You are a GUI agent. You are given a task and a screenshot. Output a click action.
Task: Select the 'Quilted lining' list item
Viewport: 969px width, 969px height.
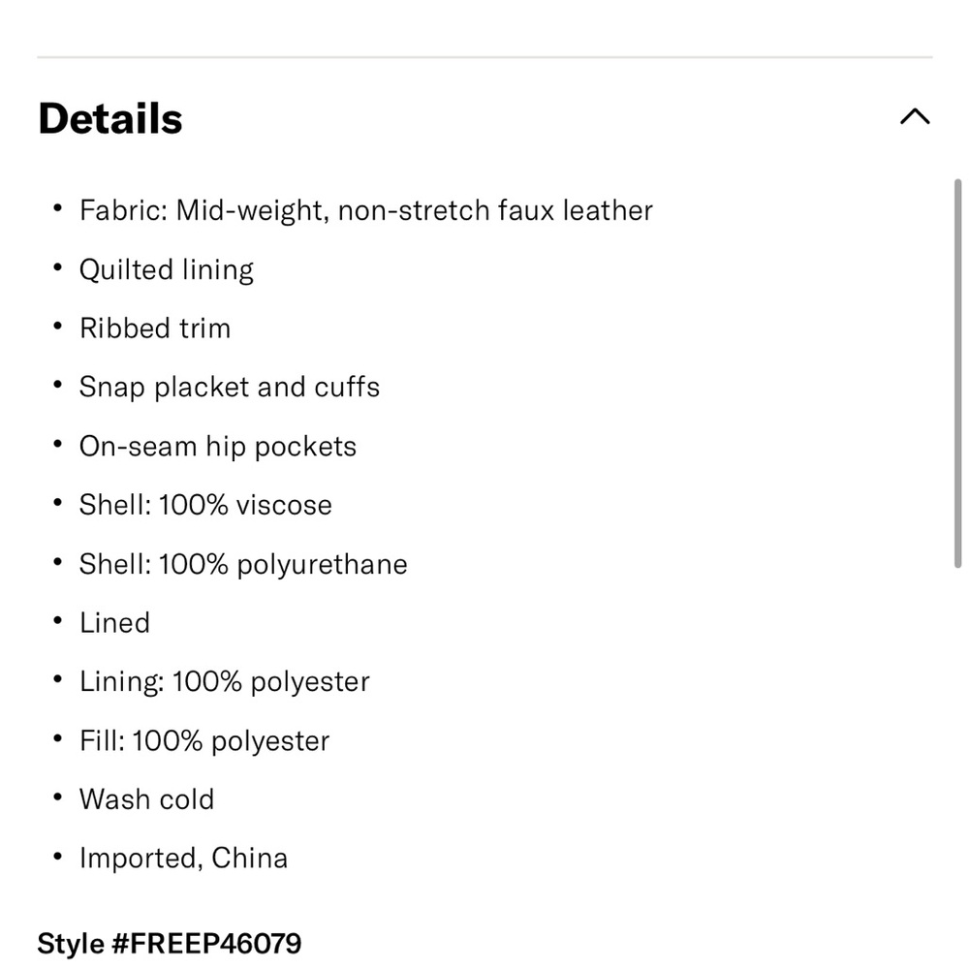coord(167,269)
